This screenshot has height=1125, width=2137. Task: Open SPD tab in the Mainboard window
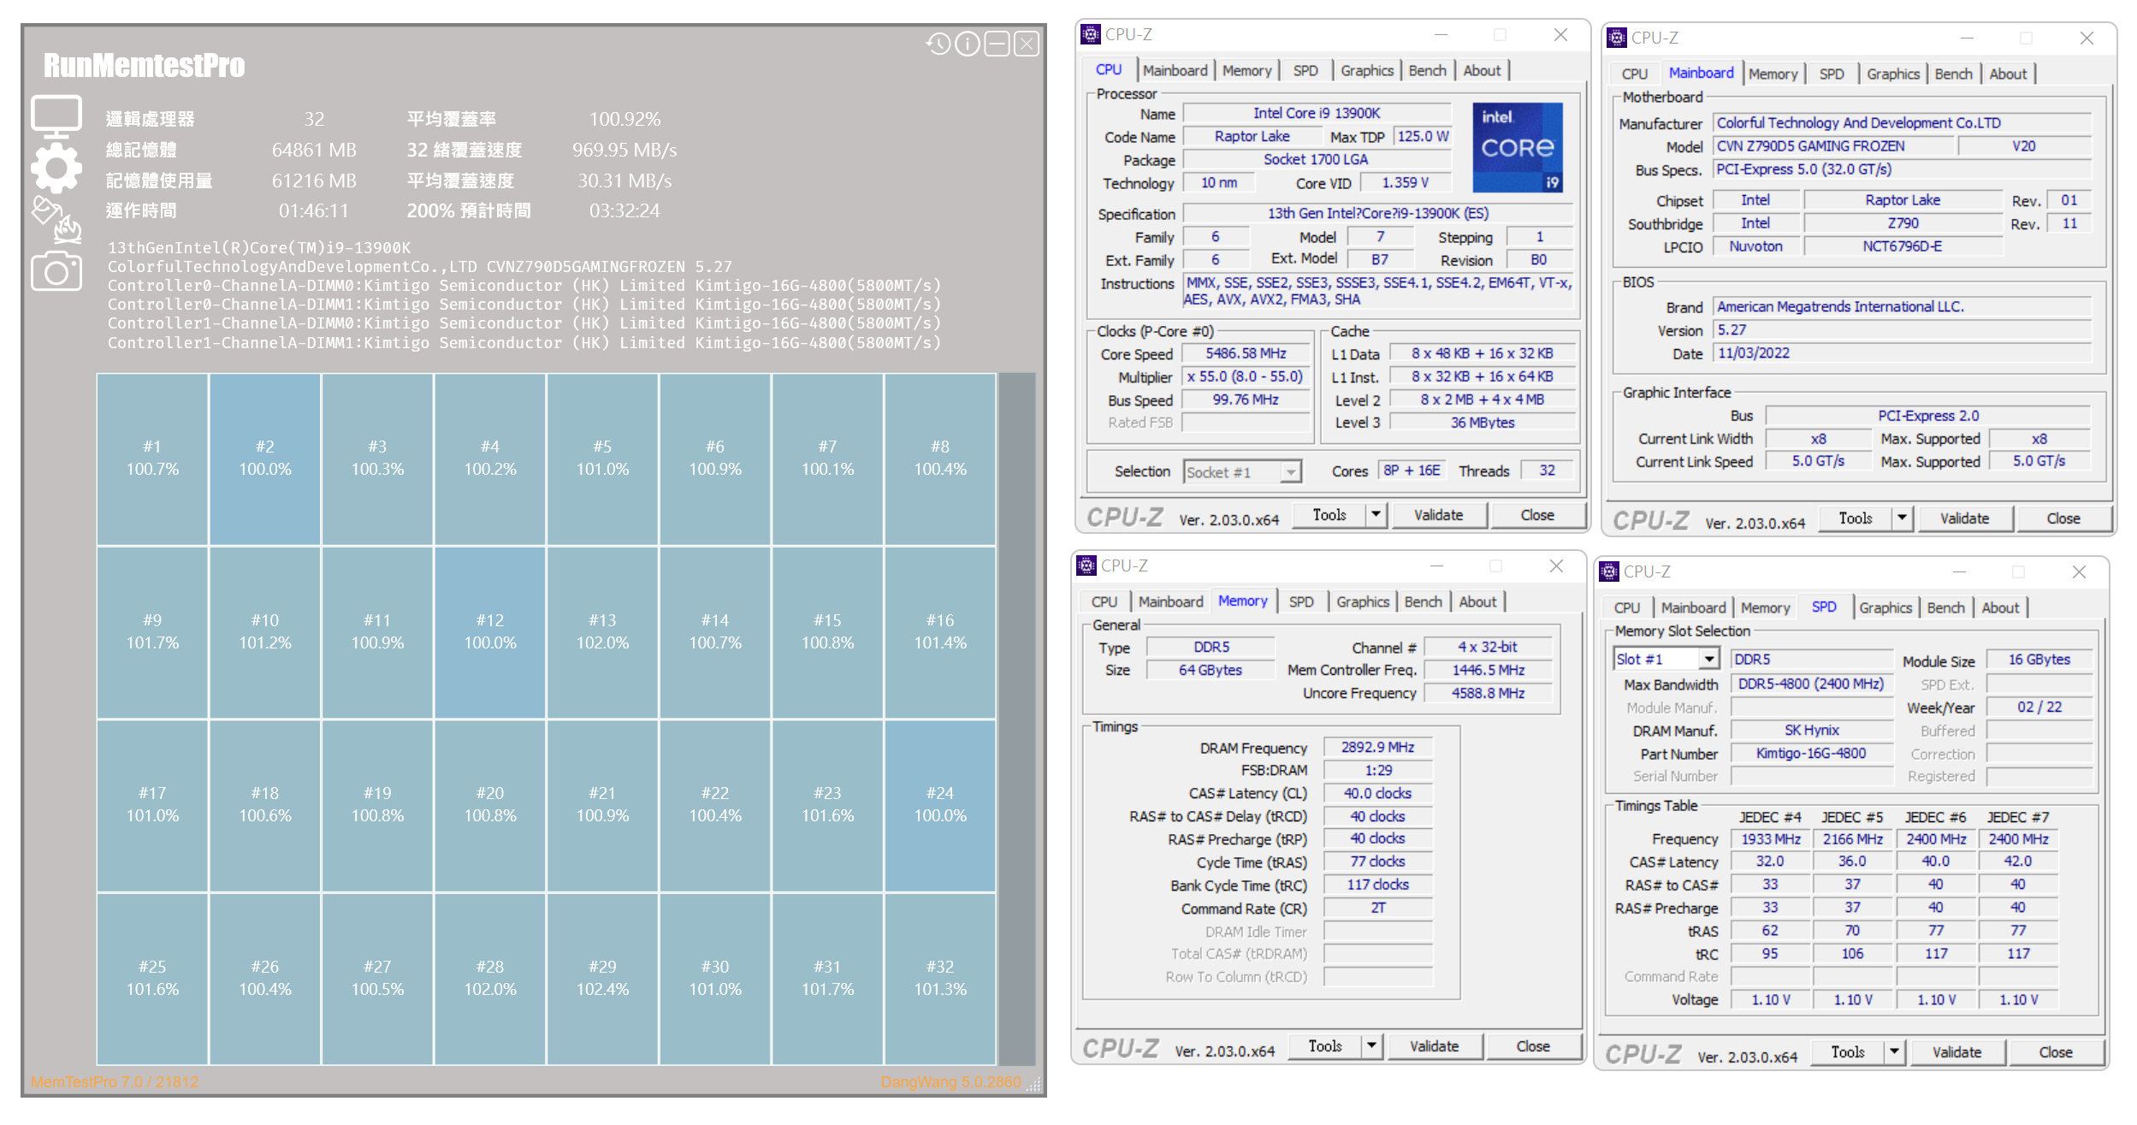[x=1831, y=74]
